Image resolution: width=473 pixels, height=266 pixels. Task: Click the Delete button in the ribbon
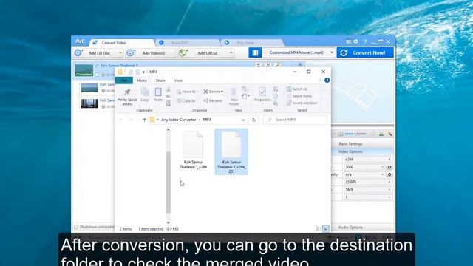coord(214,92)
